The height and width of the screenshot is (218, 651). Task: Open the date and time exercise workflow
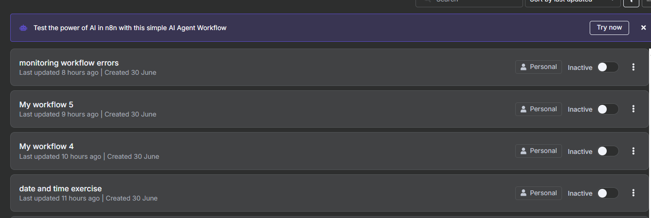[60, 188]
